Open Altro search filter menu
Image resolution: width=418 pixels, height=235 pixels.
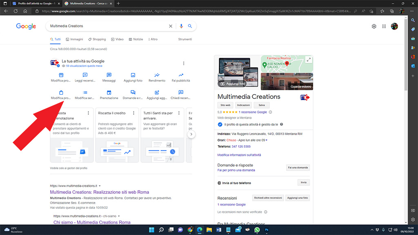pos(153,39)
